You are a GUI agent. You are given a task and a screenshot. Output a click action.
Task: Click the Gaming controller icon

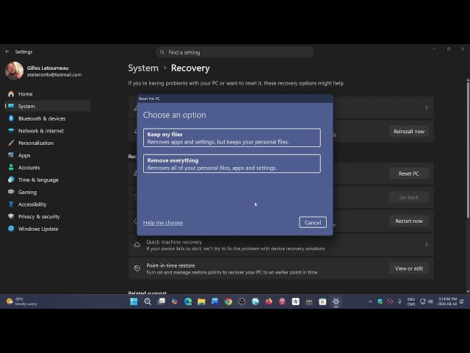(x=11, y=191)
